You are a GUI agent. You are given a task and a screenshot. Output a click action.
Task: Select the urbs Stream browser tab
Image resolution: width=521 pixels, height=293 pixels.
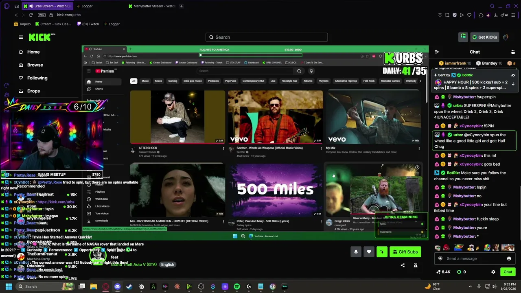pyautogui.click(x=47, y=6)
